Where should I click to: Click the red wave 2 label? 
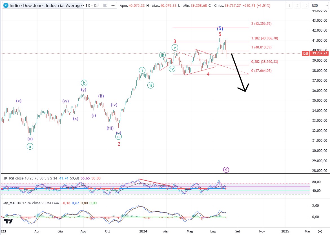pyautogui.click(x=119, y=144)
